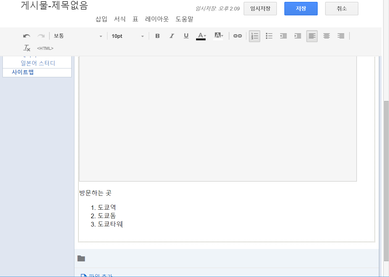Click the blue 저장 button
The width and height of the screenshot is (389, 277).
point(301,9)
